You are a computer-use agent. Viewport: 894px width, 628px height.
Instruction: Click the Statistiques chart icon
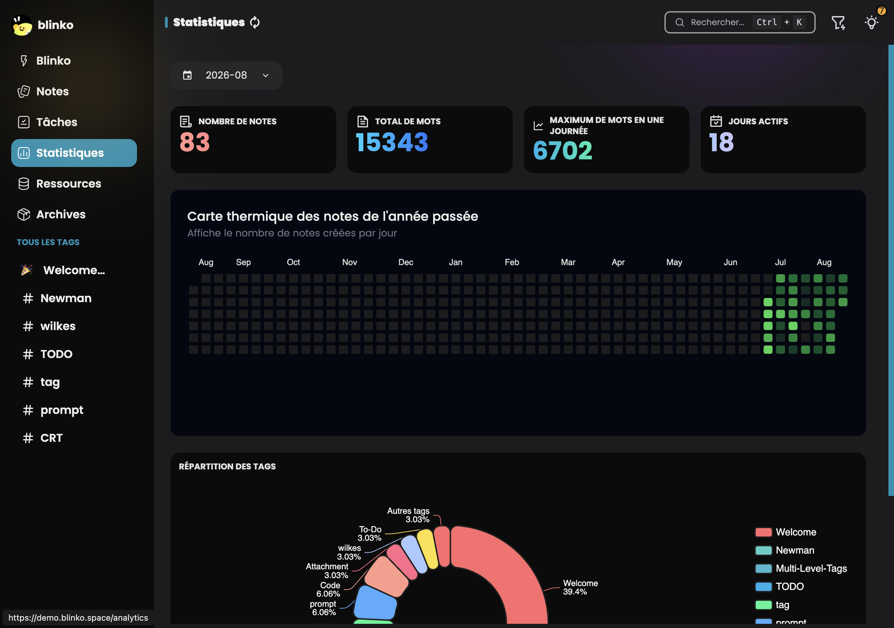point(24,153)
